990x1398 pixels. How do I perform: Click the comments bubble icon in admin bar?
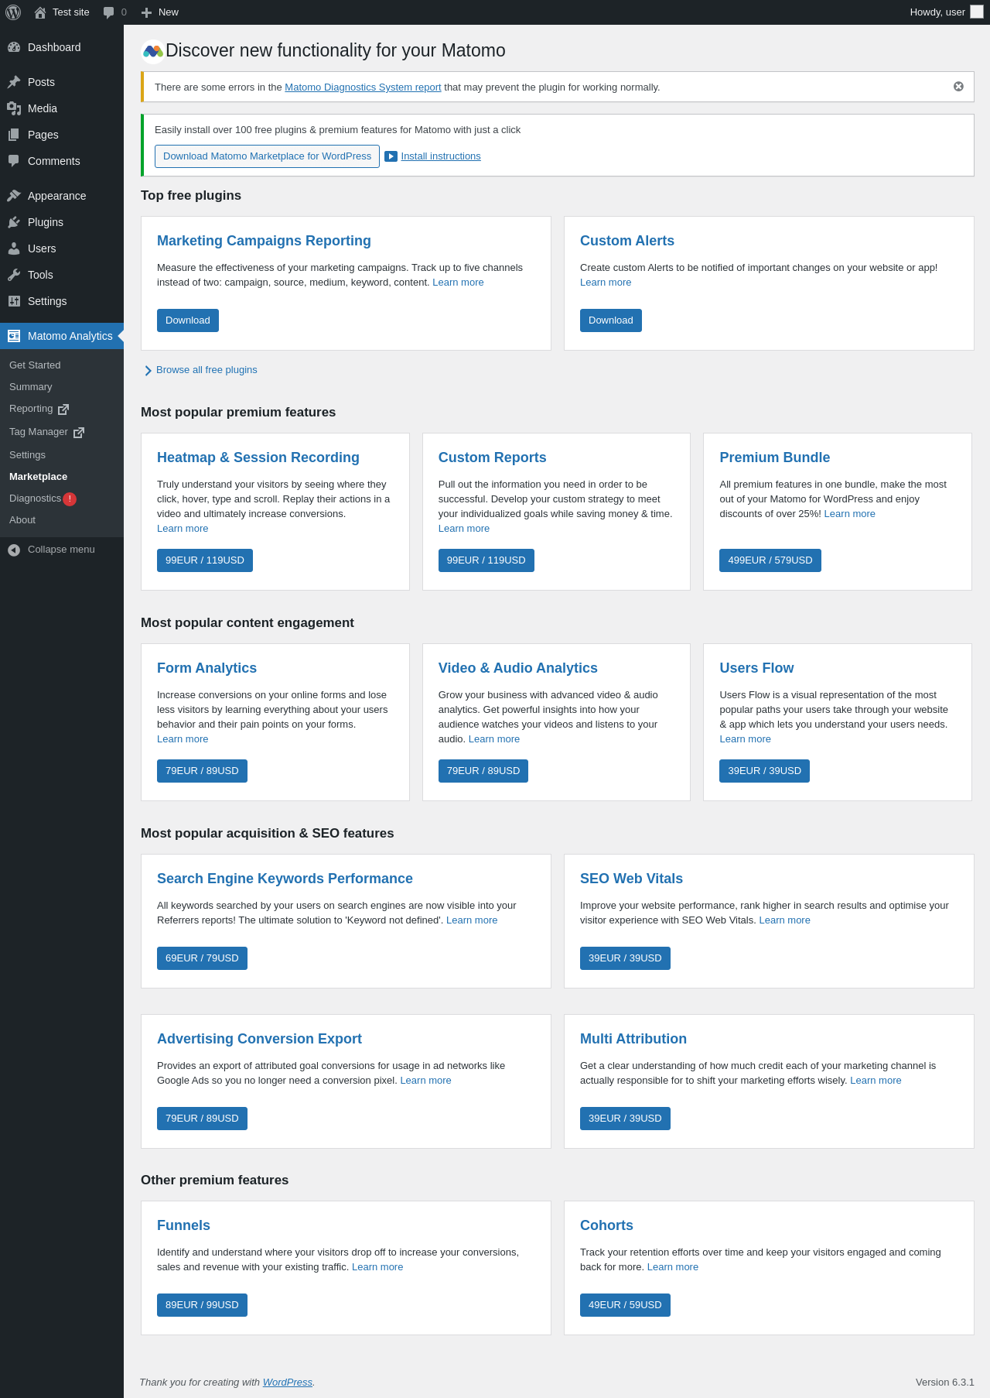(108, 12)
